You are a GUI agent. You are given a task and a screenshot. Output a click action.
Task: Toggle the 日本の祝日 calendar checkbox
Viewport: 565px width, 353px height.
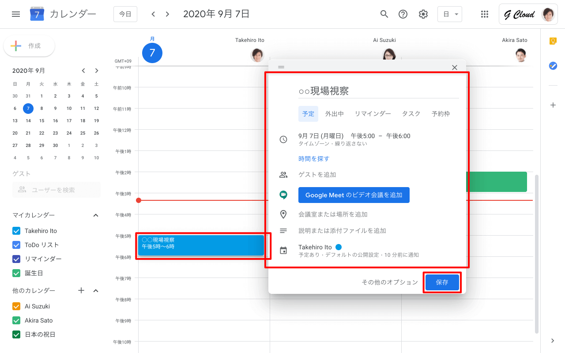click(16, 334)
